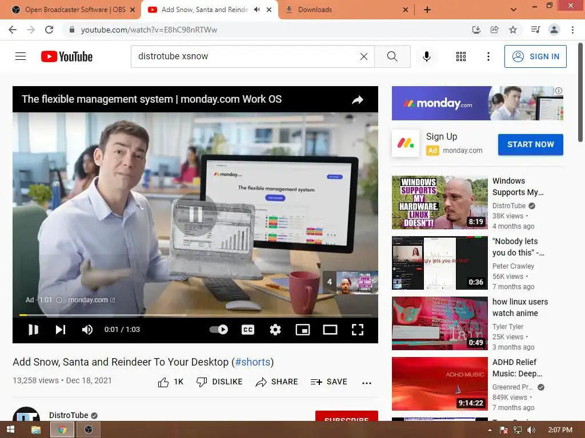This screenshot has width=585, height=438.
Task: Open the media controls icon in toolbar
Action: (536, 30)
